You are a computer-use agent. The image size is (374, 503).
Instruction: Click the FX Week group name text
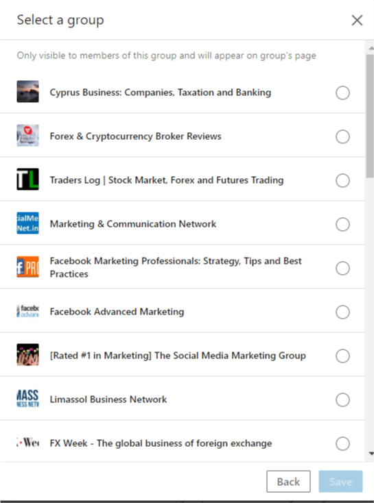161,443
